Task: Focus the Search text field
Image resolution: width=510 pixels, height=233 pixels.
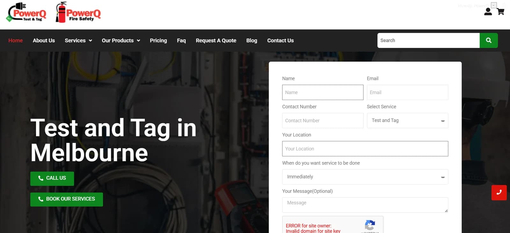Action: pyautogui.click(x=428, y=40)
